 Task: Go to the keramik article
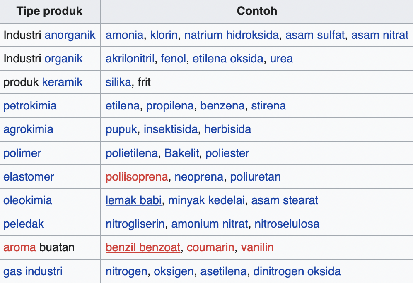tap(62, 82)
